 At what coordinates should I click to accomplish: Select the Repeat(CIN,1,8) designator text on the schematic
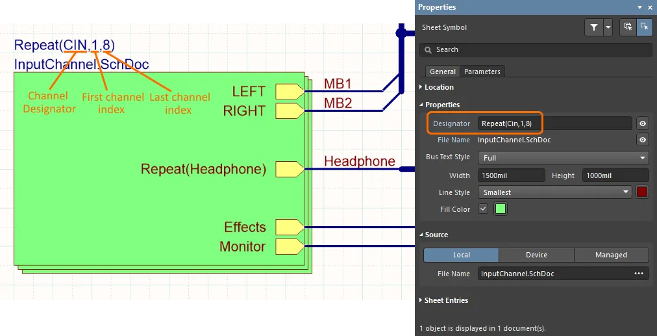click(x=64, y=45)
